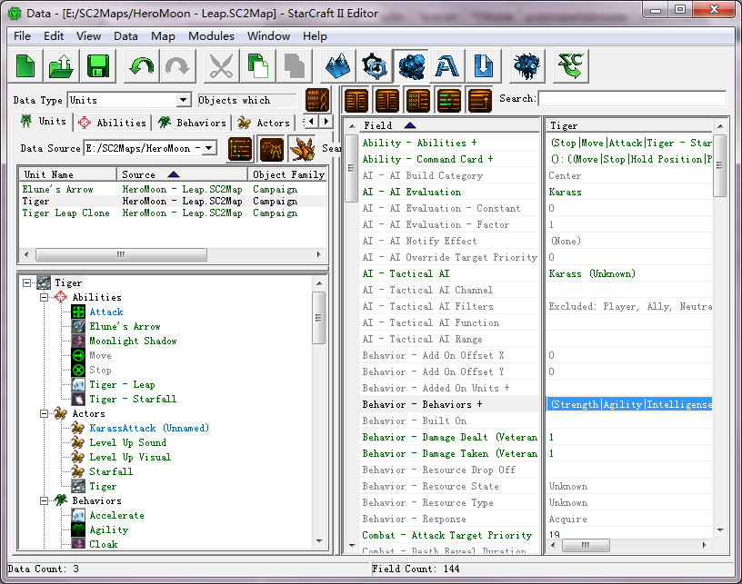Click the fifth field view icon with arrow
Viewport: 742px width, 584px height.
pyautogui.click(x=479, y=100)
